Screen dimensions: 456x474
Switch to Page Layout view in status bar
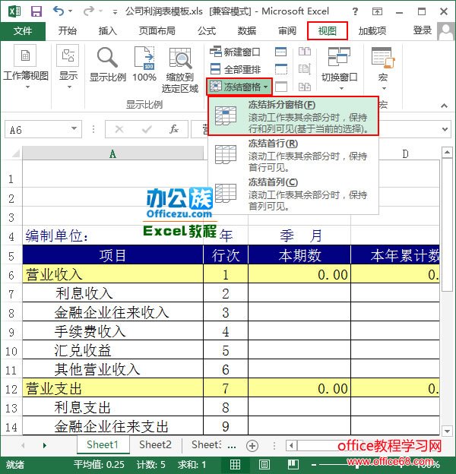coord(264,464)
